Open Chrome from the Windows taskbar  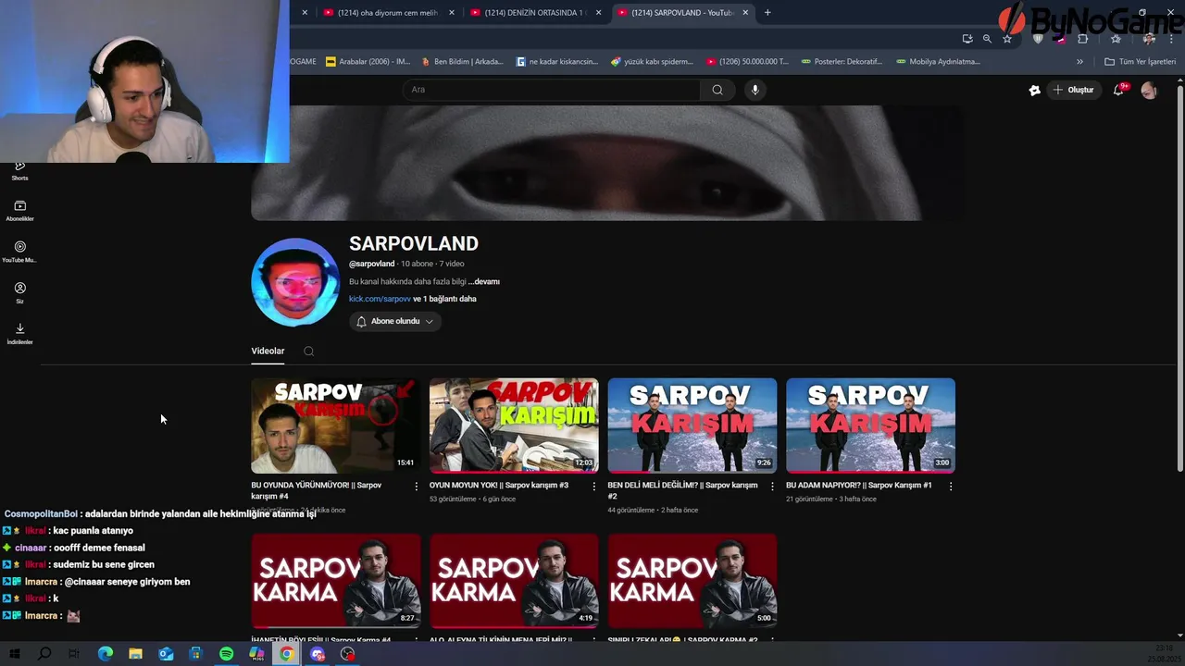(x=287, y=654)
